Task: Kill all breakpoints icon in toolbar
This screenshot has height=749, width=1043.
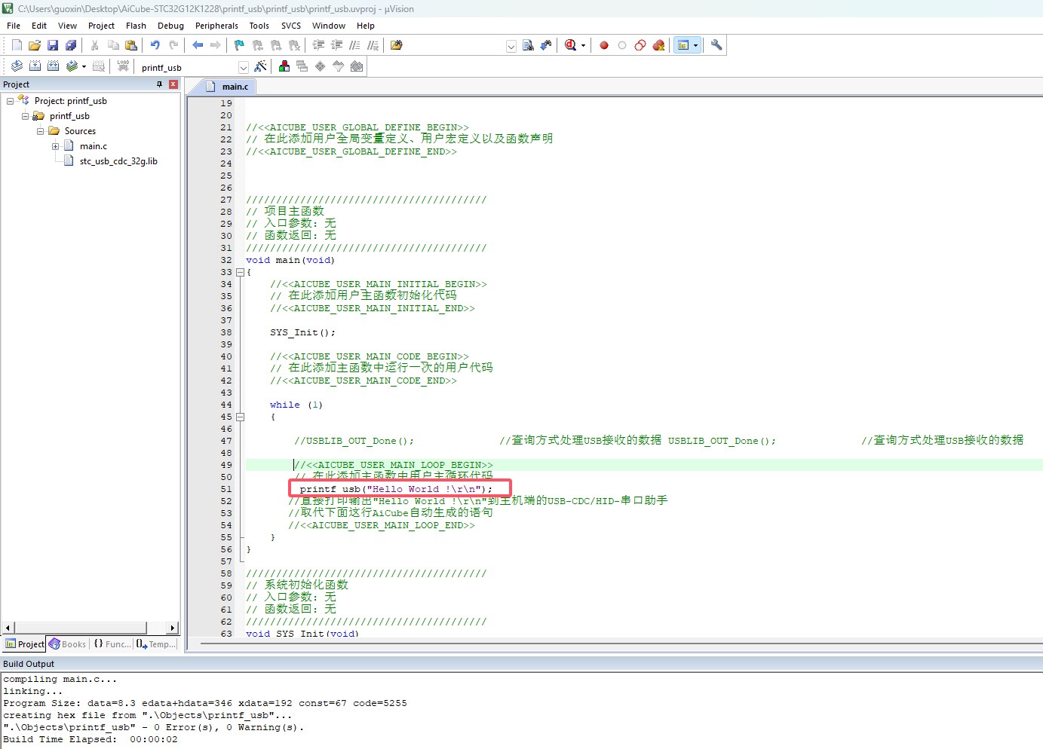Action: click(x=658, y=45)
